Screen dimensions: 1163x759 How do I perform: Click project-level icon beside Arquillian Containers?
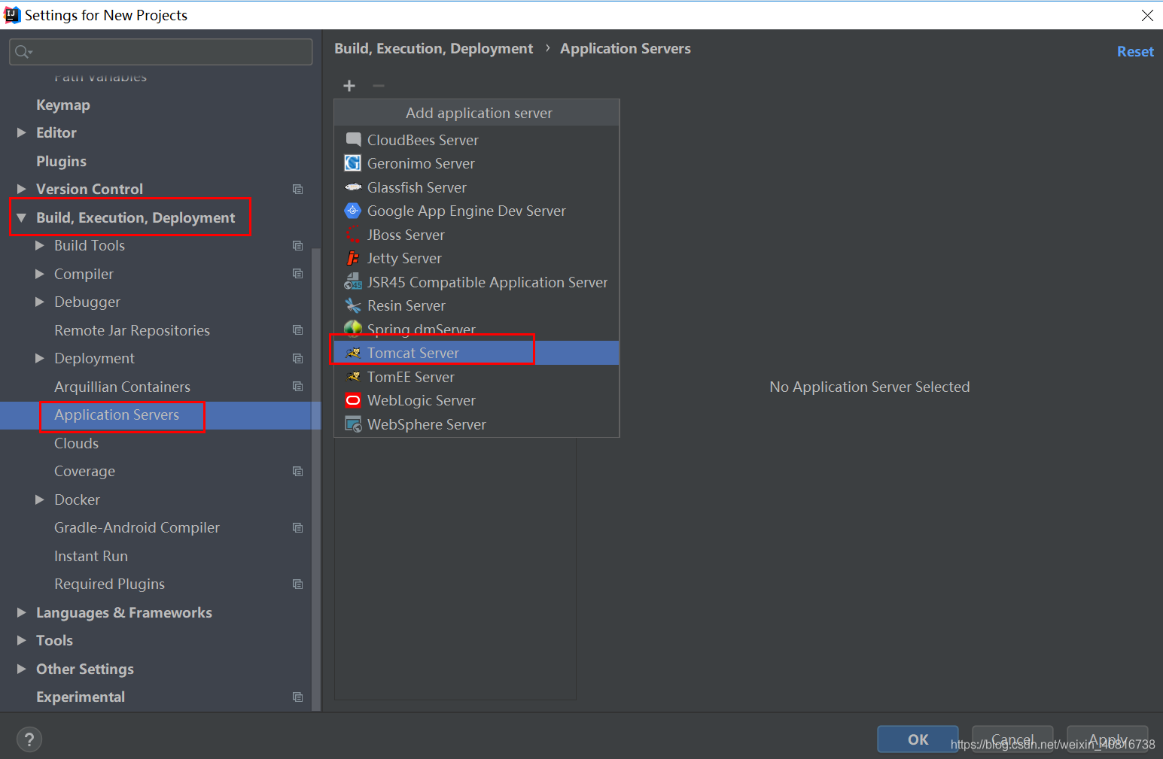[x=298, y=387]
